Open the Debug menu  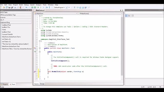point(26,5)
